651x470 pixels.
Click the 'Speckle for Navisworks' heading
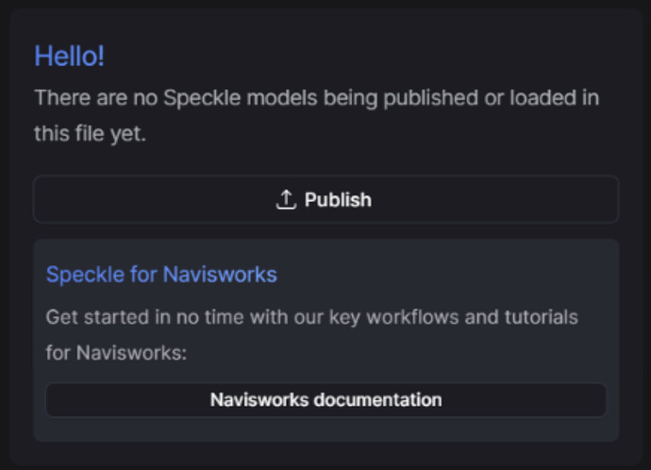(161, 275)
